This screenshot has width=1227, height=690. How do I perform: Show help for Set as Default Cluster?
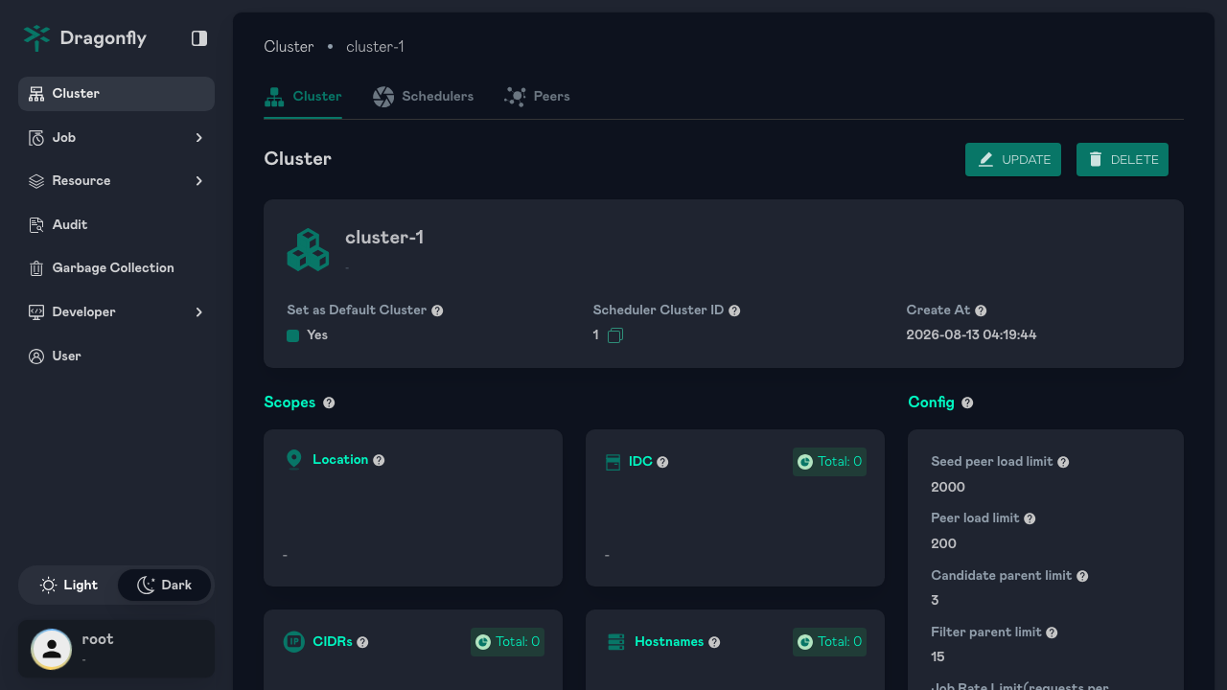point(437,310)
